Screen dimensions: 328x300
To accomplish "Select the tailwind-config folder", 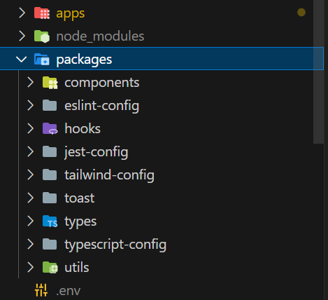I will (162, 175).
